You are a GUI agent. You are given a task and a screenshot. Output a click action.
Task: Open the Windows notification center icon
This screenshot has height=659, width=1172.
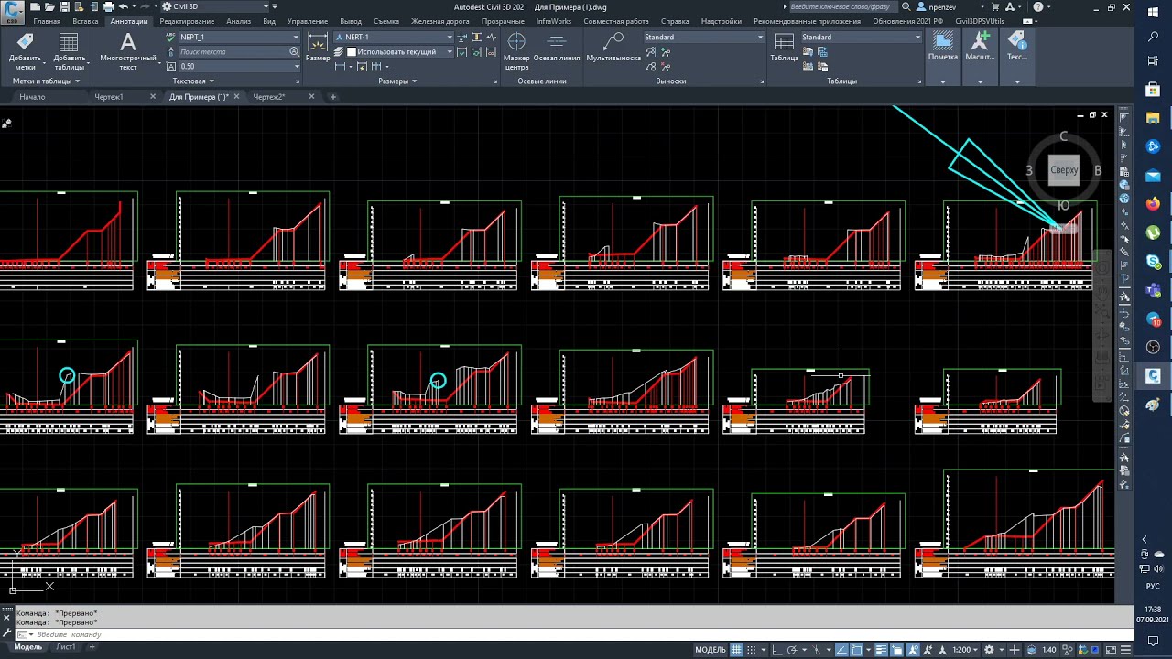[x=1154, y=641]
